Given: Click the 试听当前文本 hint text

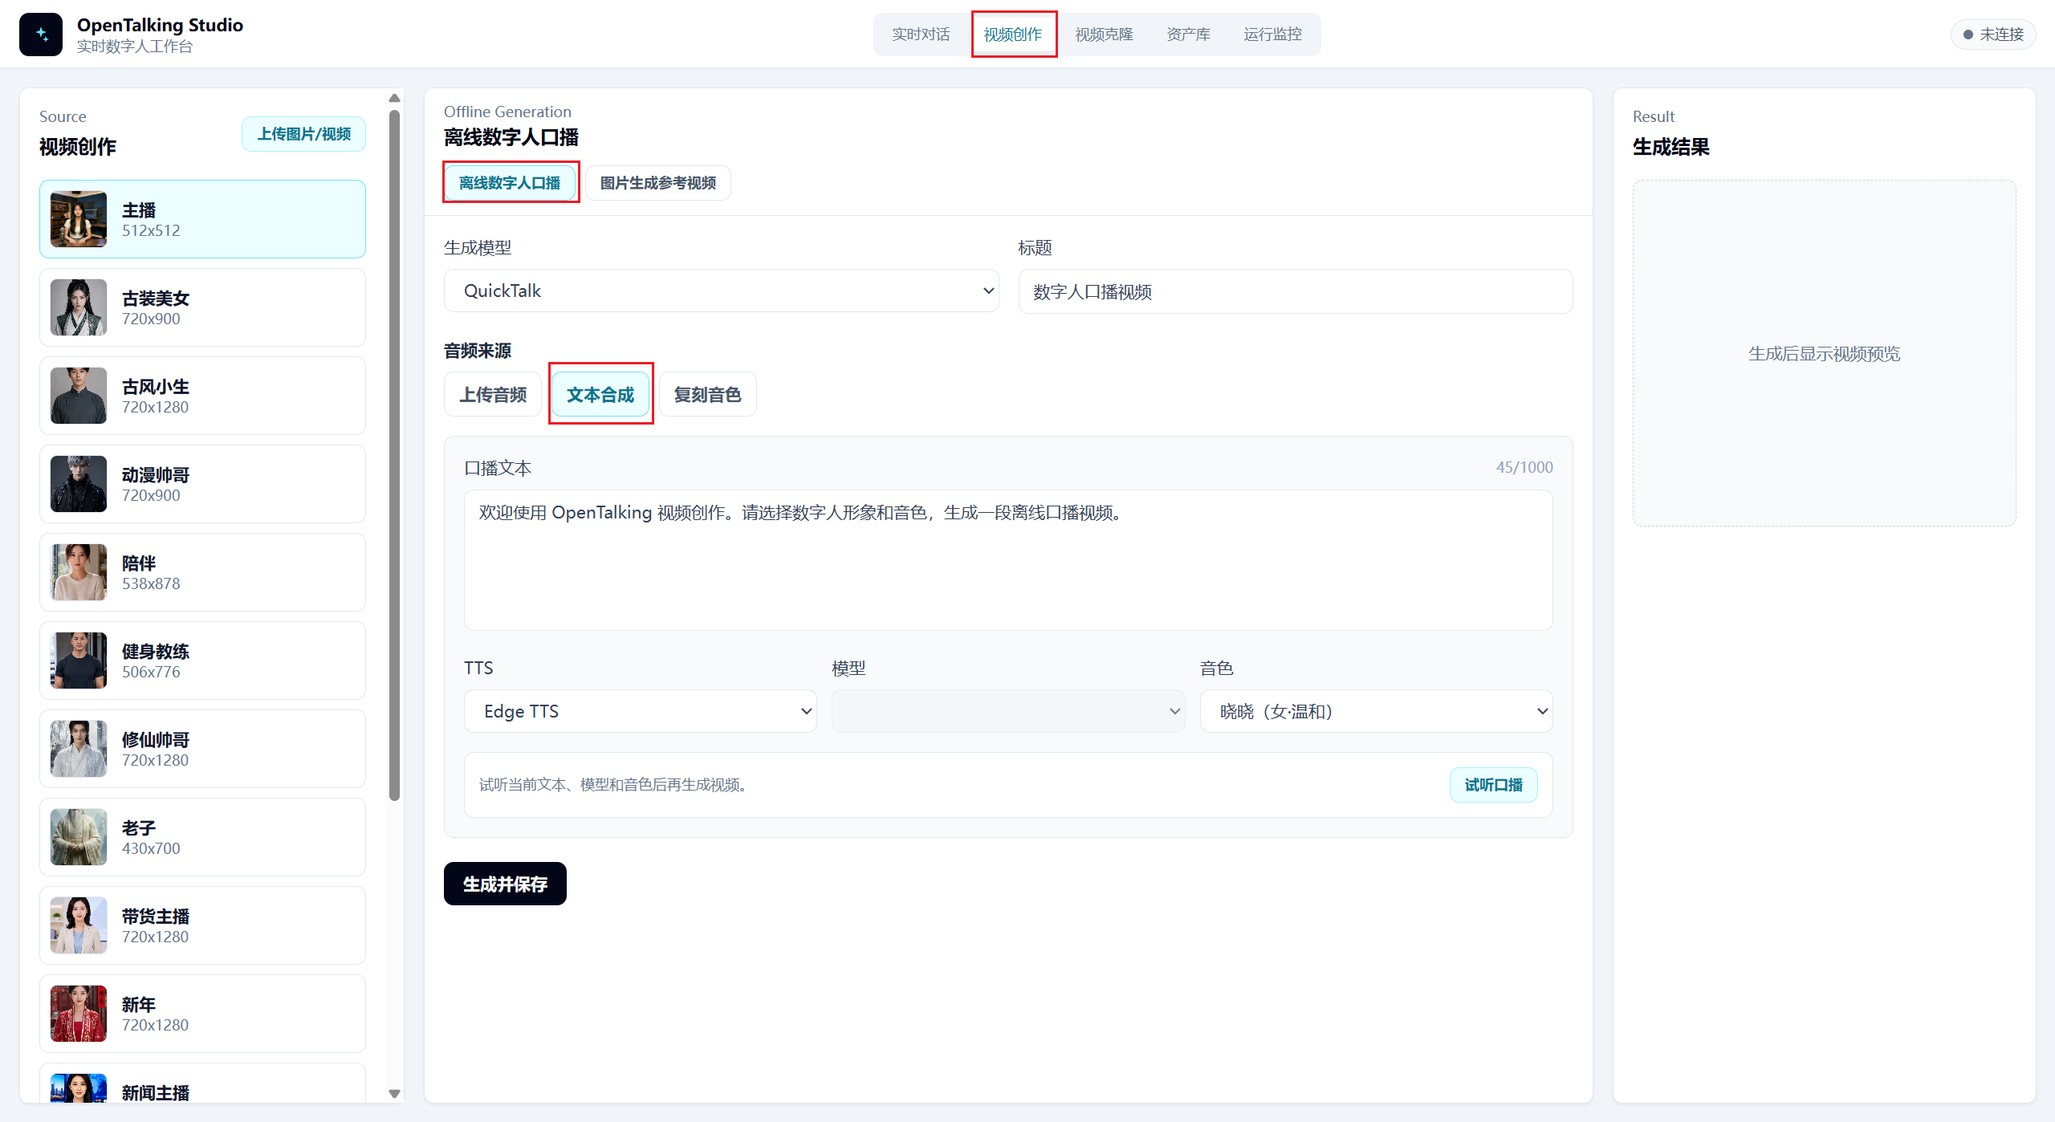Looking at the screenshot, I should [613, 785].
